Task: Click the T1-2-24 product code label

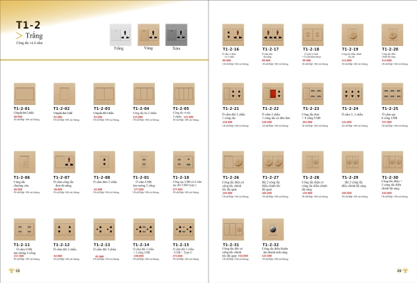Action: (x=350, y=108)
